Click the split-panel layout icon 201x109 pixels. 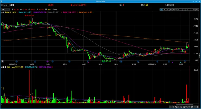click(184, 107)
